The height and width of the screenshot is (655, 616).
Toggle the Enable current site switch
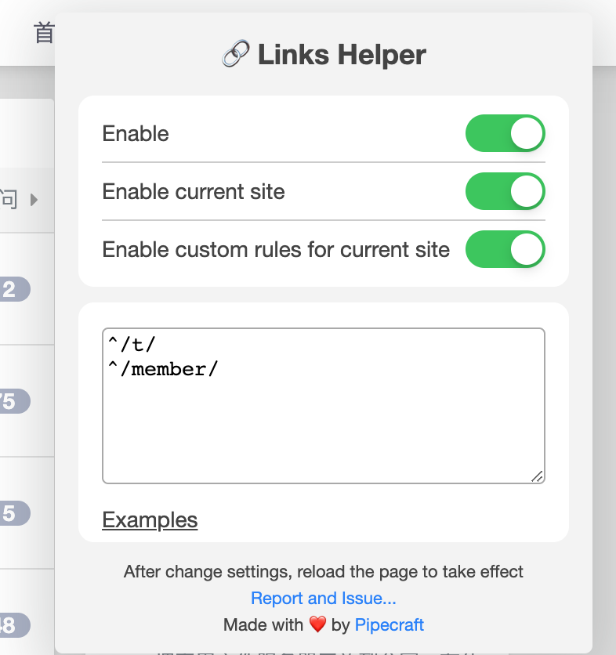coord(505,192)
